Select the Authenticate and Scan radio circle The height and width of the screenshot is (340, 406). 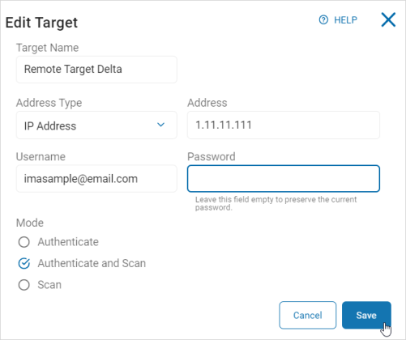(x=24, y=263)
